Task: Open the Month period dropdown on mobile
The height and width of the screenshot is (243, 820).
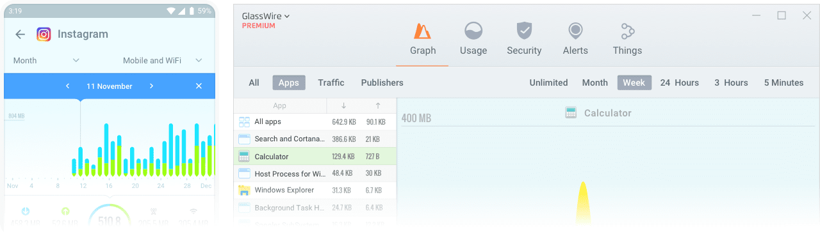Action: tap(46, 60)
